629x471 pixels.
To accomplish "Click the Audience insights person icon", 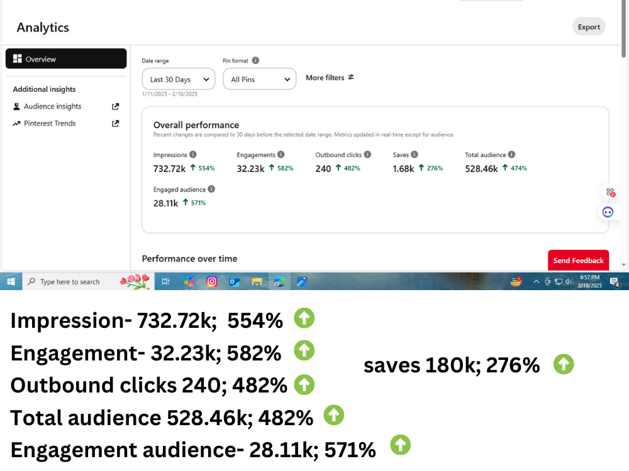I will (x=16, y=107).
